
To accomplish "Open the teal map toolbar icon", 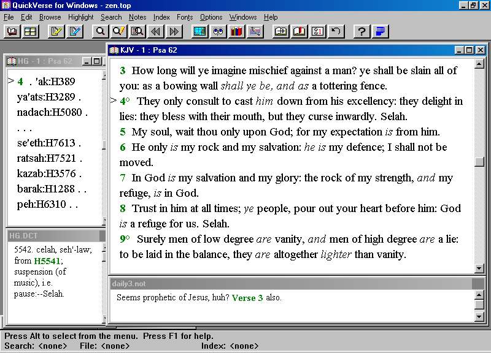I will pyautogui.click(x=200, y=31).
